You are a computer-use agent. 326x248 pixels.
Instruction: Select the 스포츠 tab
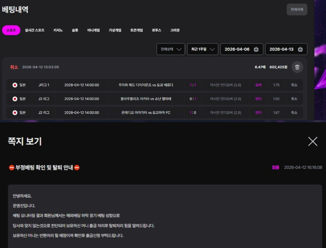pyautogui.click(x=11, y=30)
